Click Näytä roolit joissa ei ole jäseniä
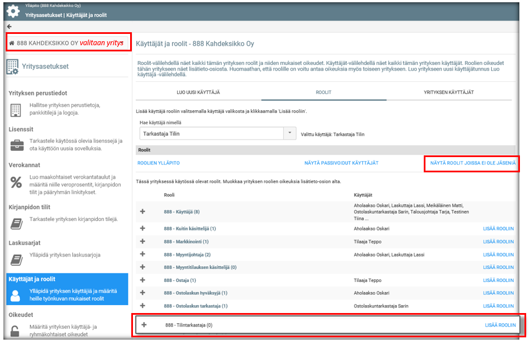This screenshot has height=343, width=529. coord(472,163)
